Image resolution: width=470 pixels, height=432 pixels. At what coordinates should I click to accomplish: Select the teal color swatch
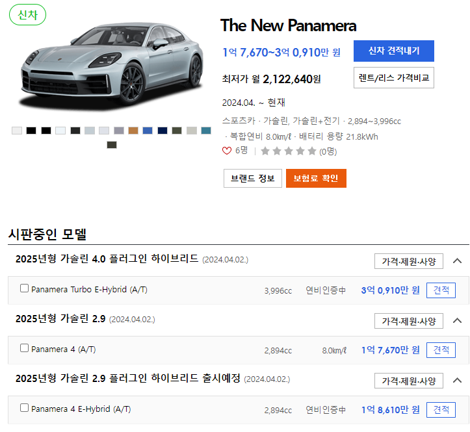coord(206,131)
